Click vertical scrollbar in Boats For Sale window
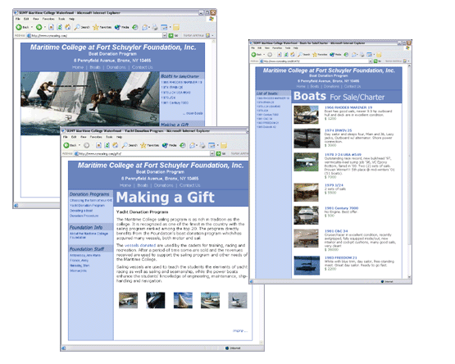 tap(409, 171)
